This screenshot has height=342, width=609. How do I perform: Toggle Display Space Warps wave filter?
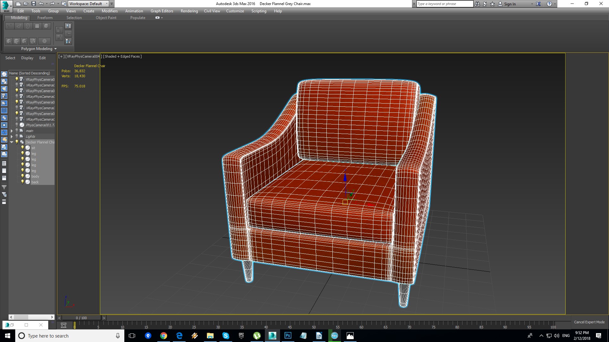click(x=4, y=111)
